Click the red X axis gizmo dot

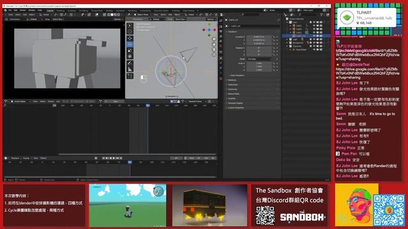[x=215, y=30]
